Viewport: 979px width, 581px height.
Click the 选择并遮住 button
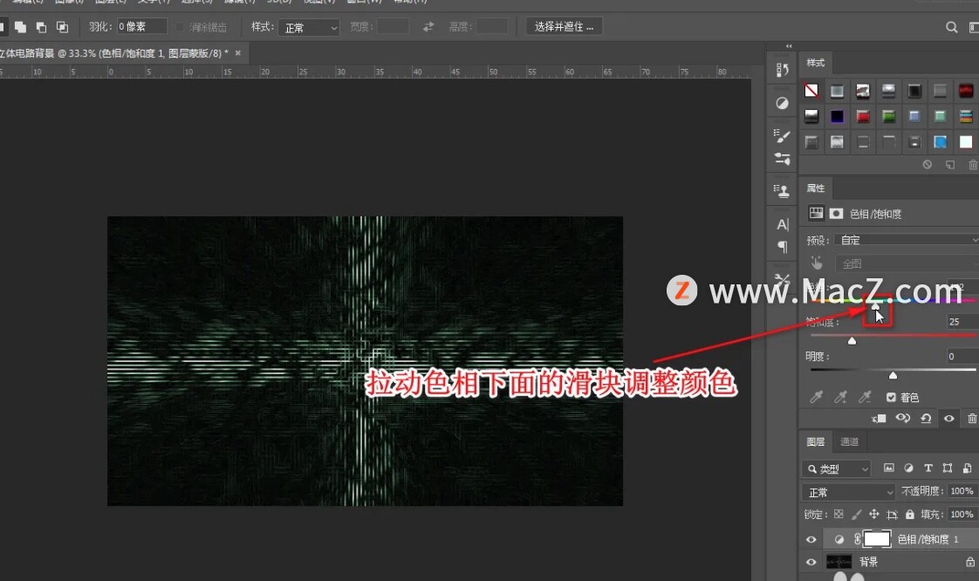pyautogui.click(x=564, y=27)
